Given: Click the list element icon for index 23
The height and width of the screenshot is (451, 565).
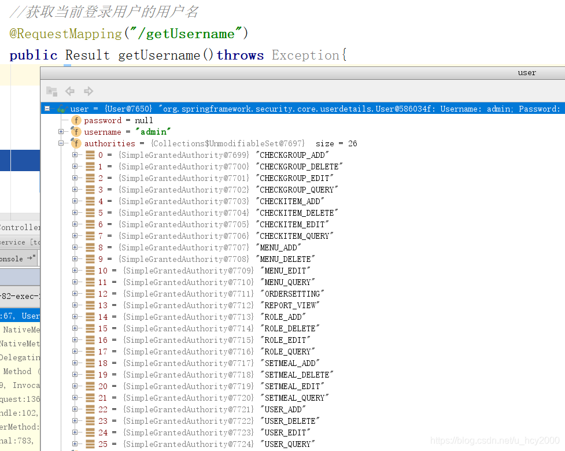Looking at the screenshot, I should tap(90, 421).
